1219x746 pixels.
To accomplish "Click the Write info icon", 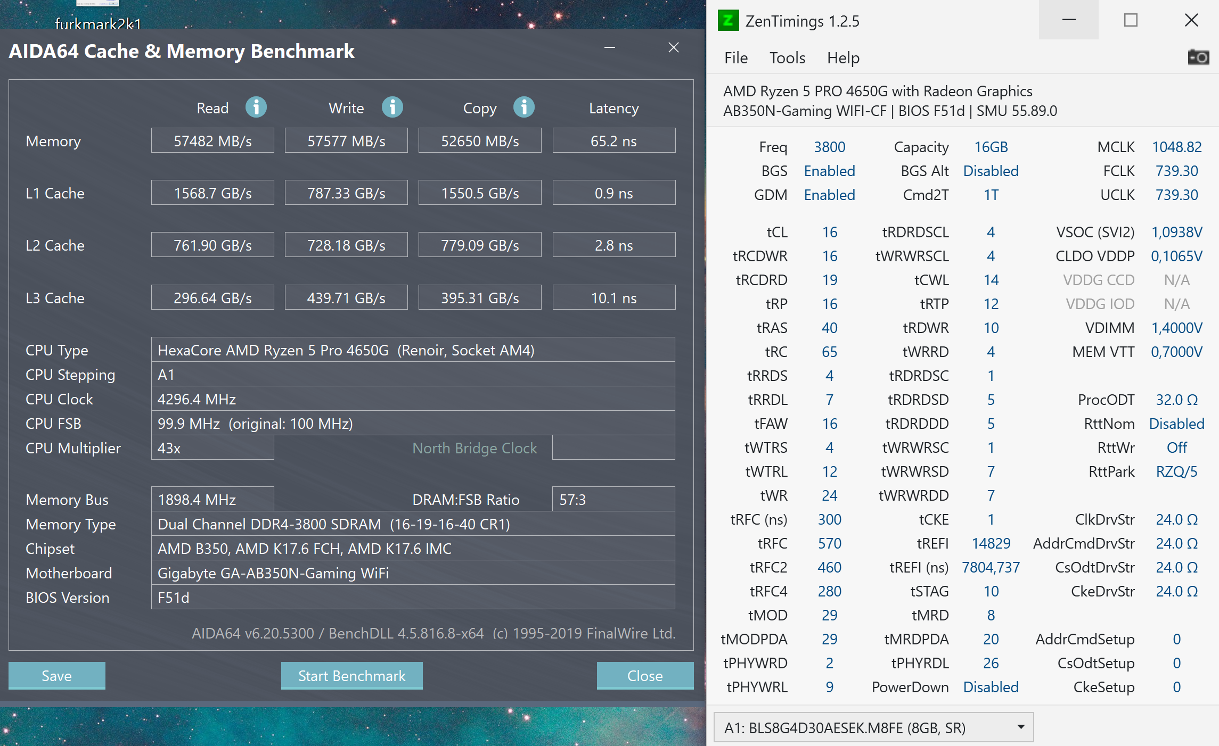I will [x=392, y=107].
